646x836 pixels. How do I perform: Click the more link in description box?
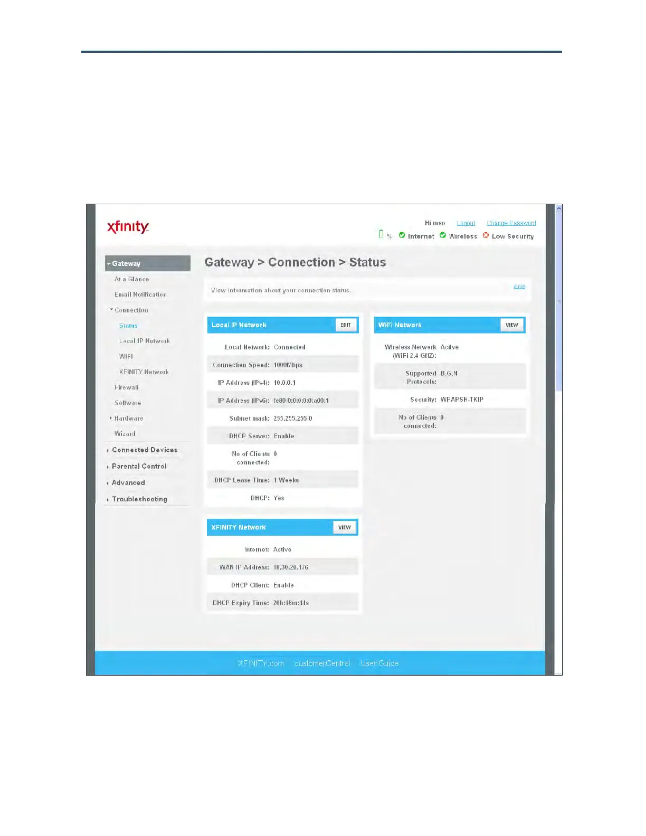click(x=519, y=287)
